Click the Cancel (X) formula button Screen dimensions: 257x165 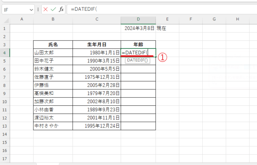click(46, 9)
